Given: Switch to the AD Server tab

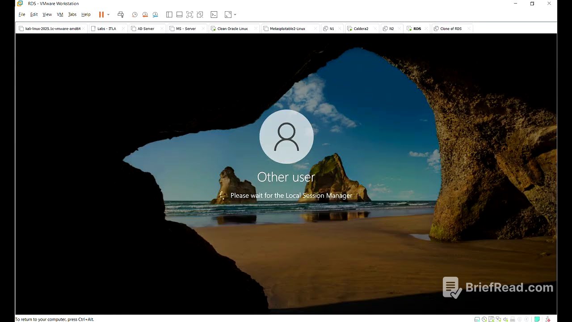Looking at the screenshot, I should click(x=146, y=29).
